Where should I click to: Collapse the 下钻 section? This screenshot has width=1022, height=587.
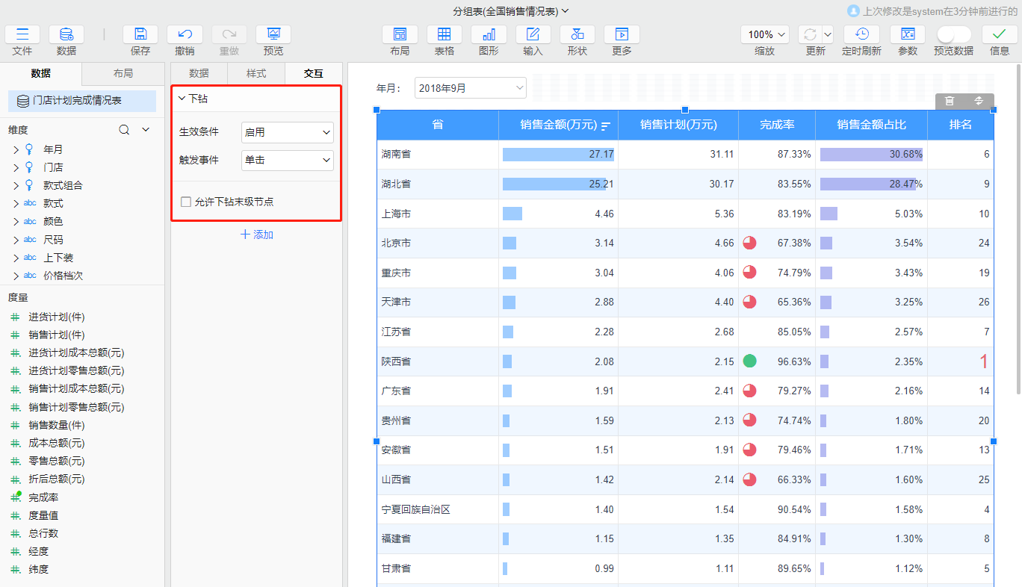click(x=182, y=99)
